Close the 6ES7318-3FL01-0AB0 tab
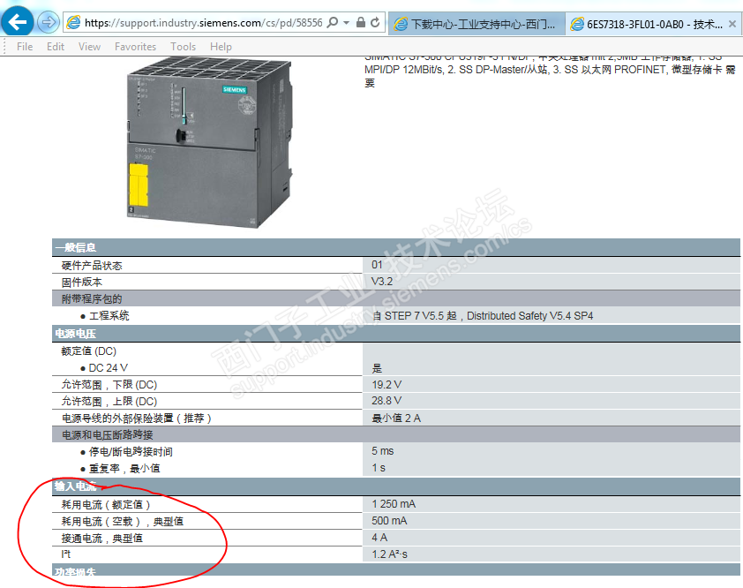This screenshot has height=588, width=743. coord(732,24)
